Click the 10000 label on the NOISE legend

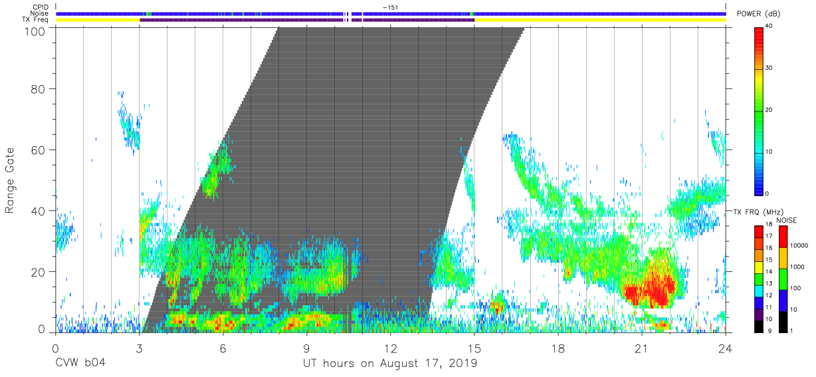click(799, 246)
